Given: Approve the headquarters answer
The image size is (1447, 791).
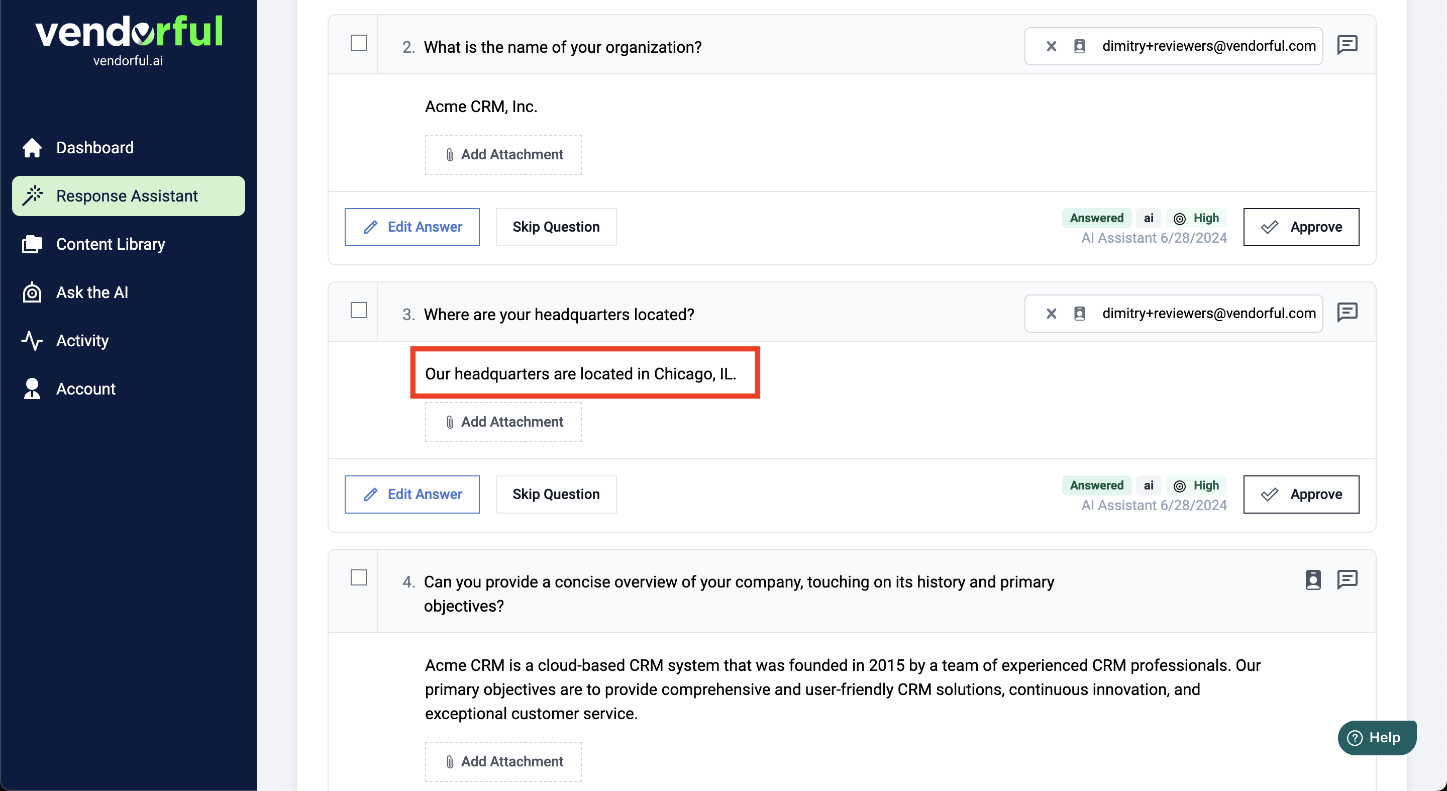Looking at the screenshot, I should [1301, 495].
